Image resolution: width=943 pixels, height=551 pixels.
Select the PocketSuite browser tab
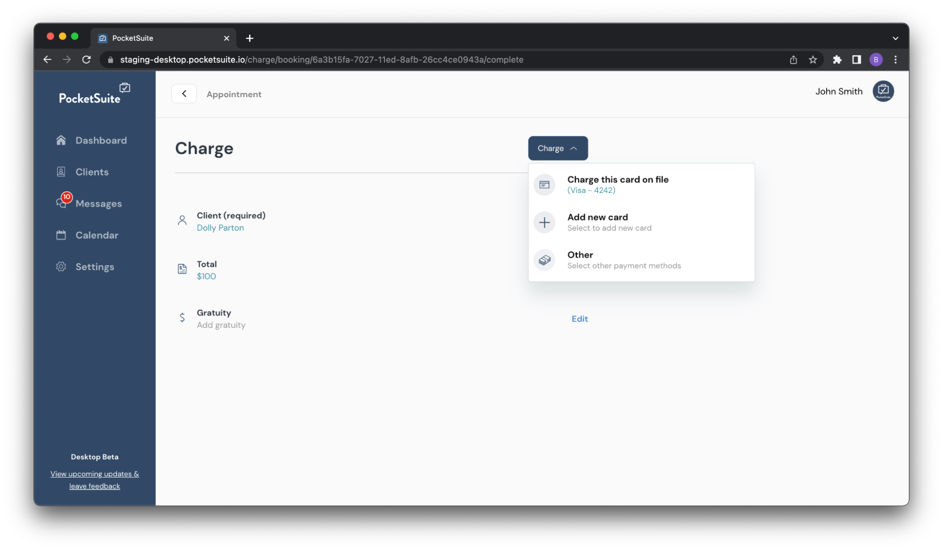point(163,38)
